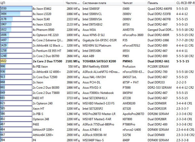Image resolution: width=195 pixels, height=142 pixels.
Task: Select 2x Pentium EE 955 HT entry
Action: [x=47, y=51]
